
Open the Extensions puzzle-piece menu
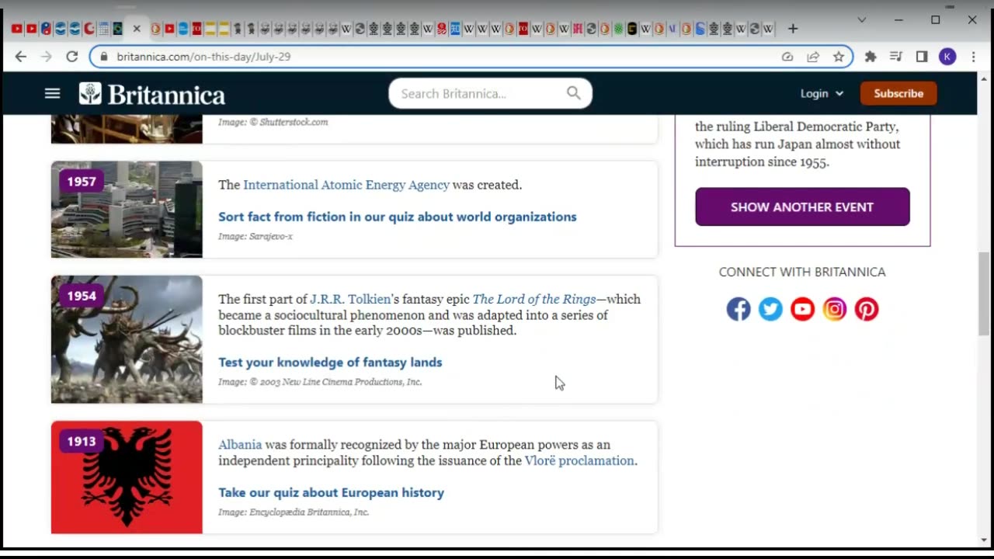tap(871, 57)
